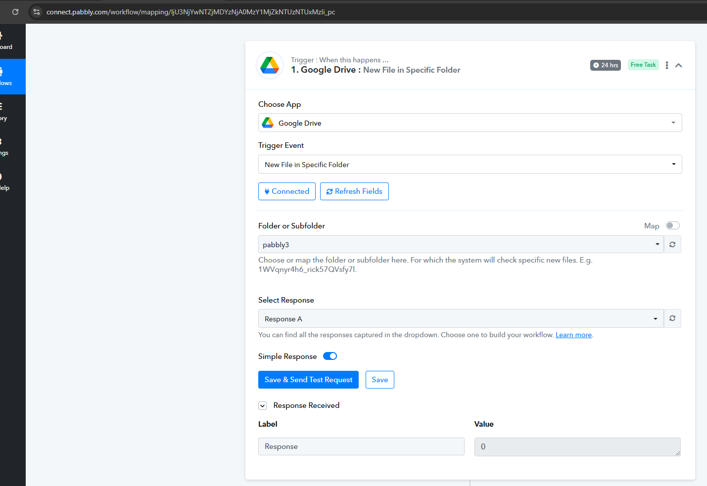This screenshot has width=707, height=486.
Task: Open the Choose App dropdown
Action: (470, 123)
